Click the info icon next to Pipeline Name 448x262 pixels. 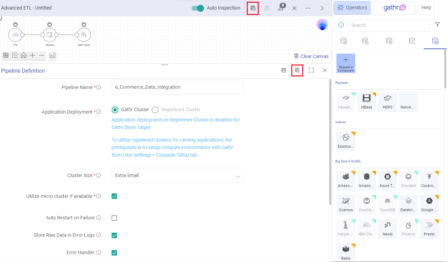click(x=99, y=87)
